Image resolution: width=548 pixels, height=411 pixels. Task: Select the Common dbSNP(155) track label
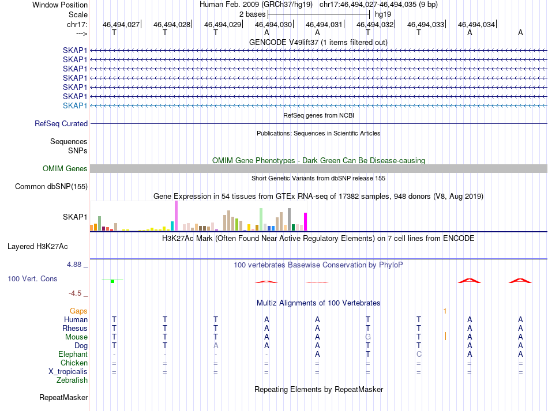(x=51, y=186)
